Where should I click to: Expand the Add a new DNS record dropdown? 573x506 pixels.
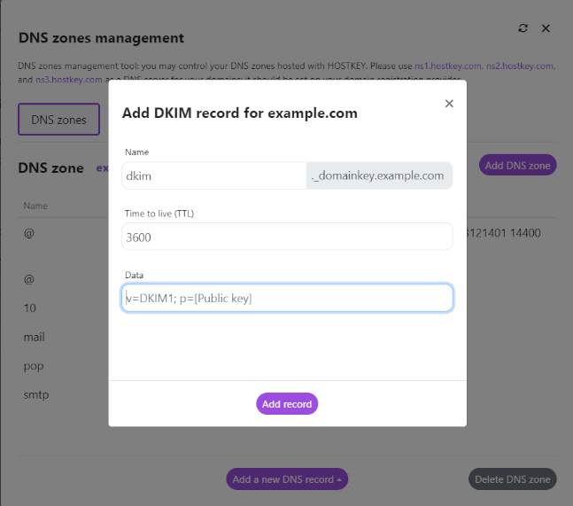pyautogui.click(x=287, y=479)
